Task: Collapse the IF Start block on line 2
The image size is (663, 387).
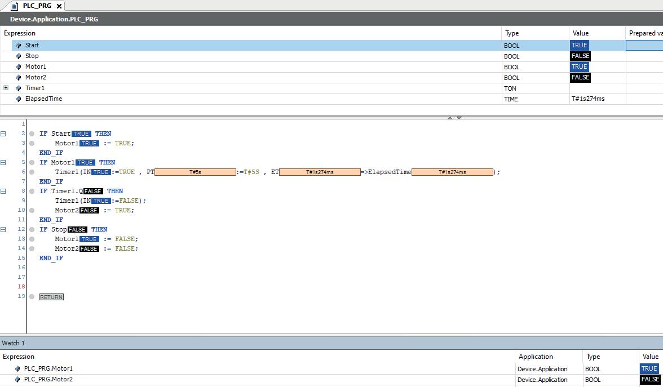Action: (x=3, y=134)
